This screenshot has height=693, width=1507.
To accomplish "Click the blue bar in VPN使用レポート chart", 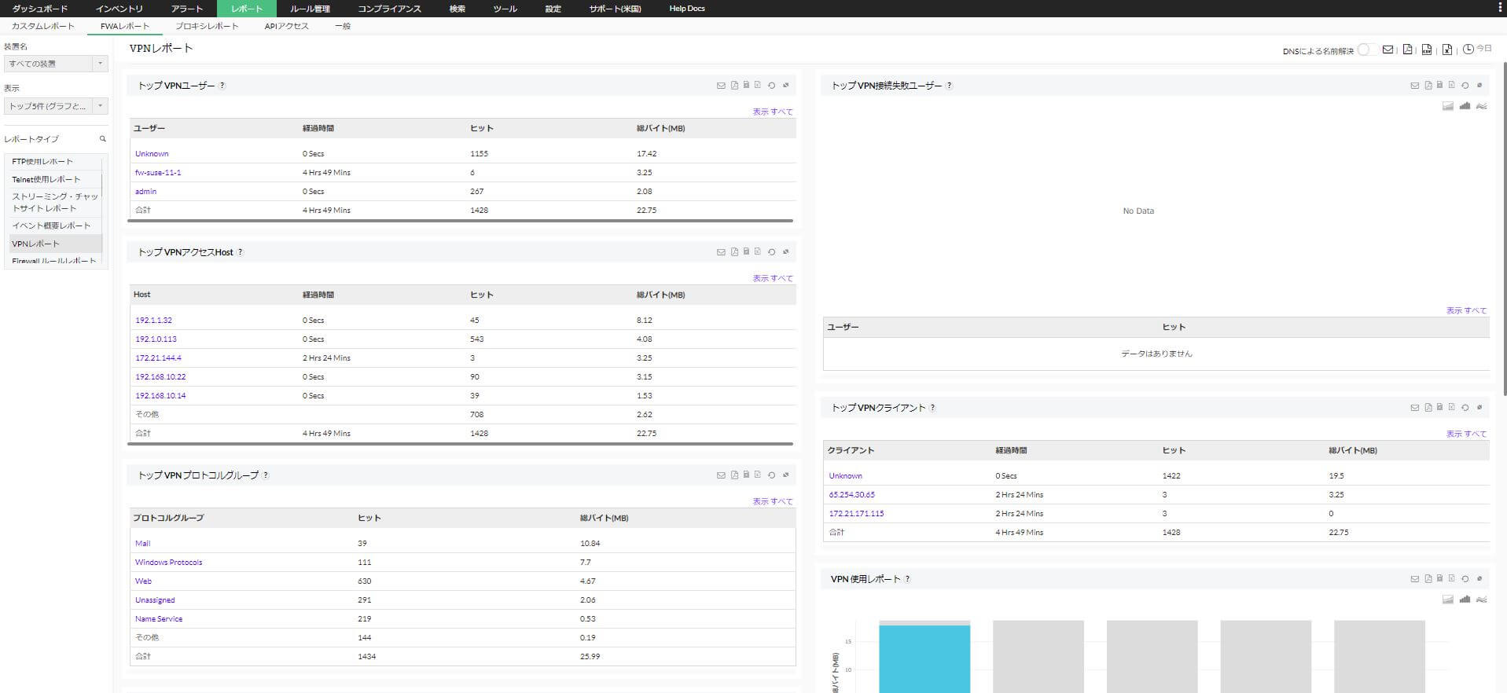I will 924,658.
